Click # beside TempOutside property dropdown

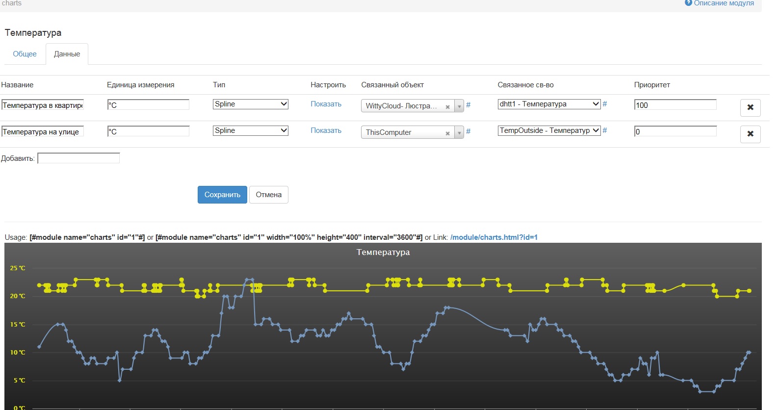click(605, 130)
